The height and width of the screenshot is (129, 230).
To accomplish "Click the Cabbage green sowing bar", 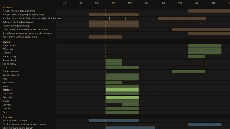I will 130,105.
